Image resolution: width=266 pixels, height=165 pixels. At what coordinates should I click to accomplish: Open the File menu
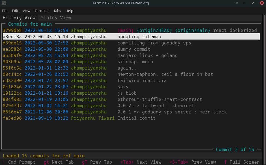pyautogui.click(x=5, y=11)
